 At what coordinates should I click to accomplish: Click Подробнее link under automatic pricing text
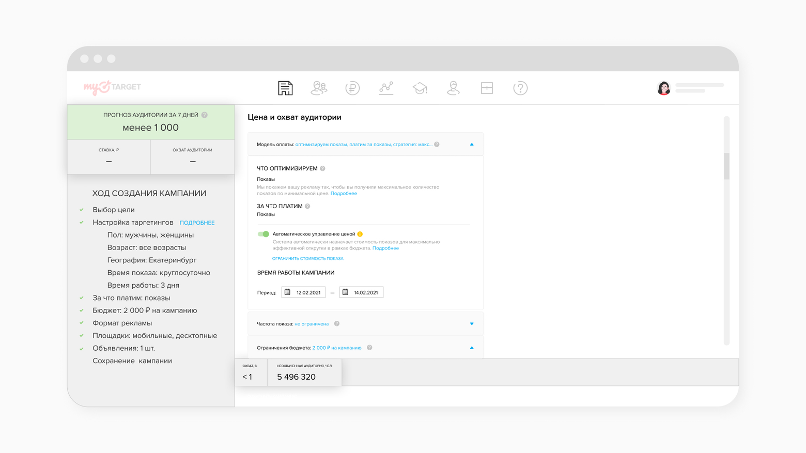tap(385, 248)
